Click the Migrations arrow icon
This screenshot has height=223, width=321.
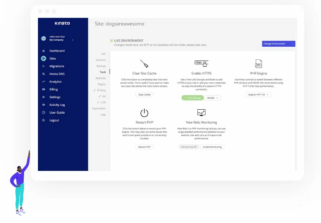click(43, 66)
